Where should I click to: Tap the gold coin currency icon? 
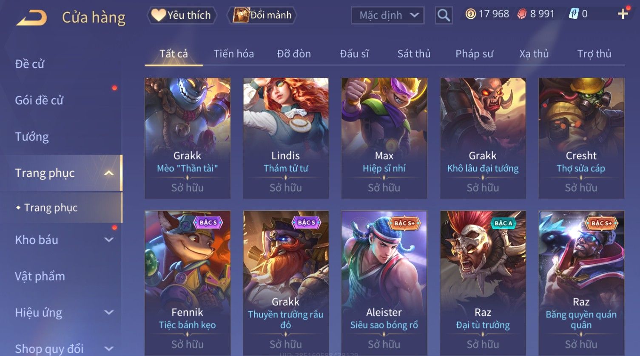(470, 14)
